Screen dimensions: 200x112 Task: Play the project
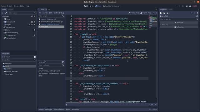point(176,6)
